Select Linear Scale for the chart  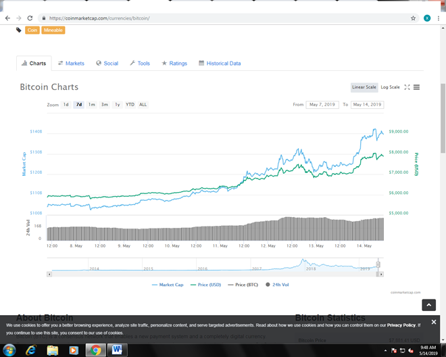point(364,87)
